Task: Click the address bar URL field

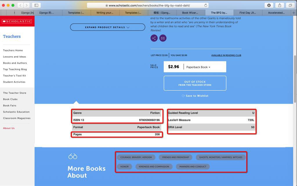Action: [148, 5]
